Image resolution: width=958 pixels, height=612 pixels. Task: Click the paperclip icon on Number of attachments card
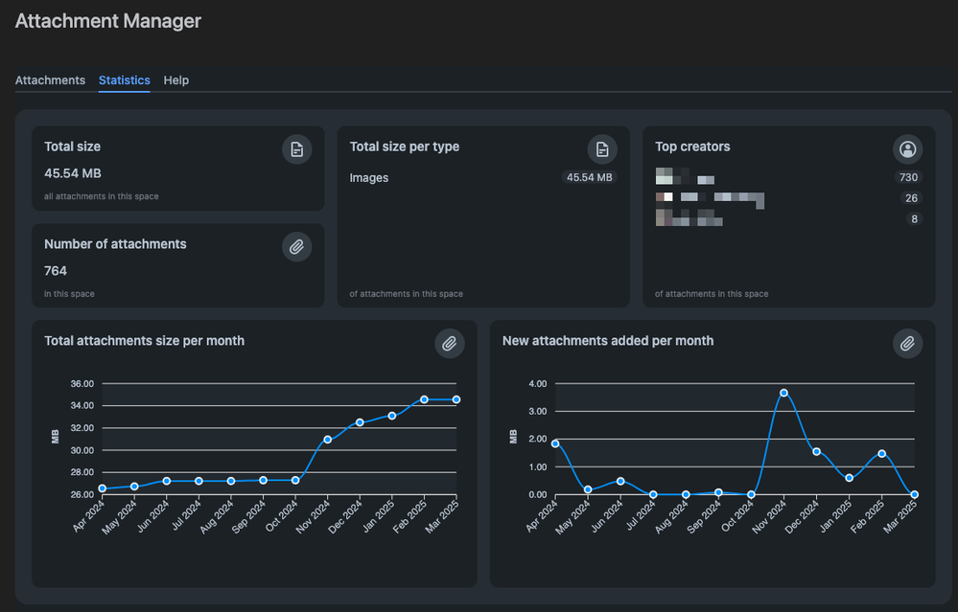pos(296,246)
